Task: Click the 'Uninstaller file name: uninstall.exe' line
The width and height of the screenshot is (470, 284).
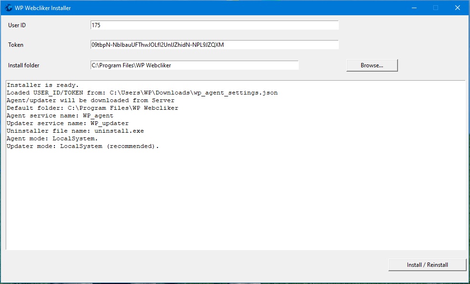Action: point(75,131)
